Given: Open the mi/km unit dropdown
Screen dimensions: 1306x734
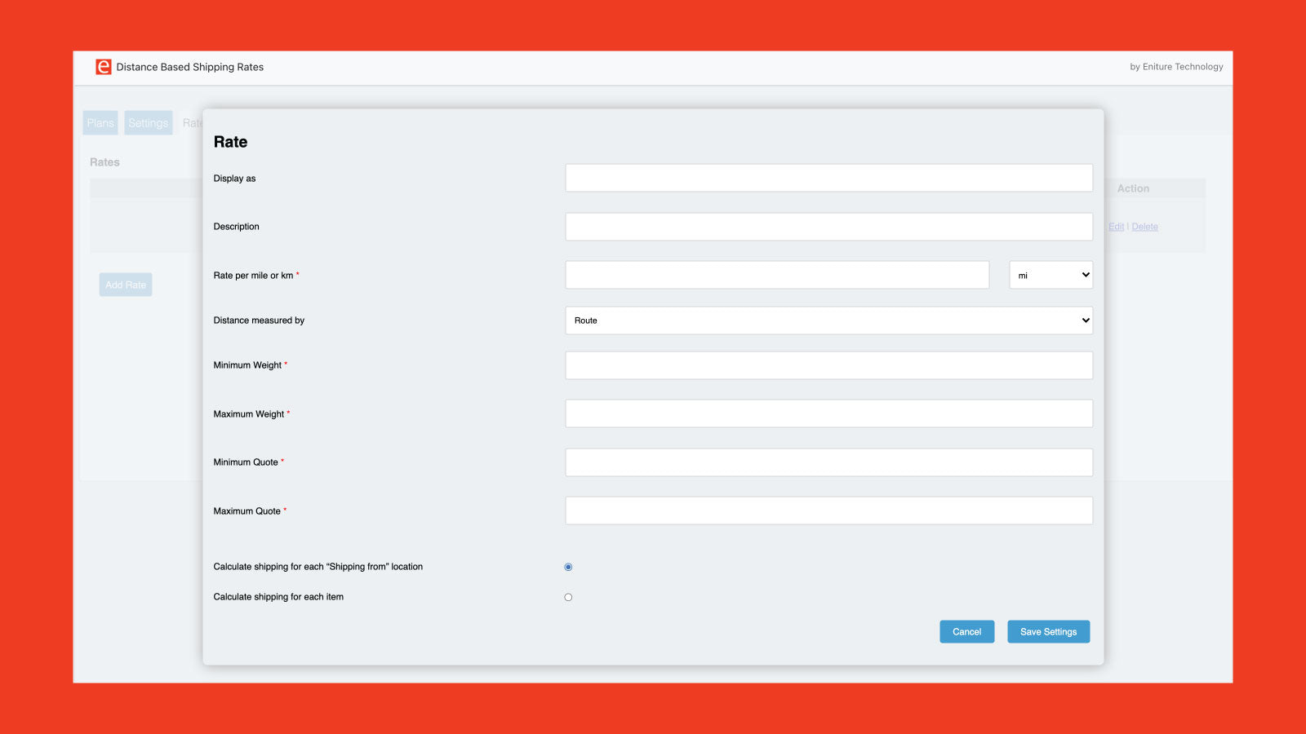Looking at the screenshot, I should 1051,275.
